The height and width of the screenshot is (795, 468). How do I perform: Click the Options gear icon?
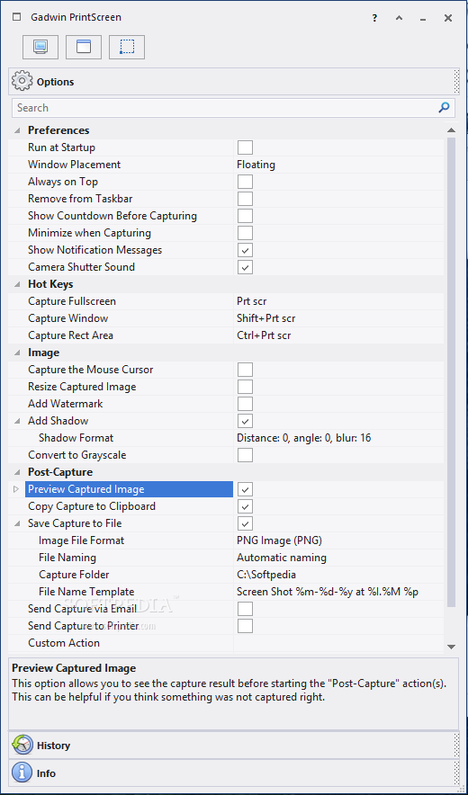[22, 81]
